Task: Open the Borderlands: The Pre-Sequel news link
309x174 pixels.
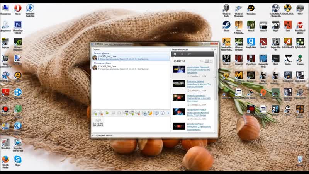Action: [x=199, y=70]
